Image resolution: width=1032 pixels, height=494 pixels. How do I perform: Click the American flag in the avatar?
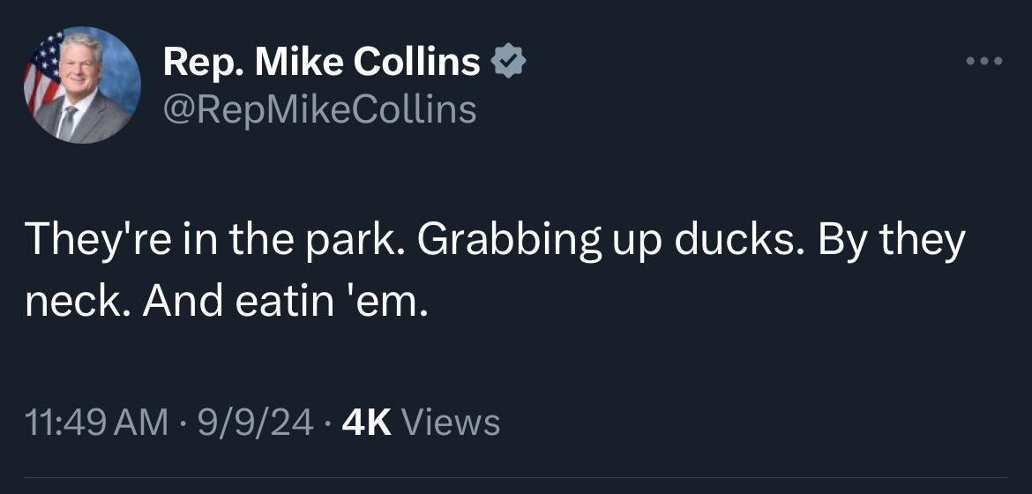click(x=41, y=75)
